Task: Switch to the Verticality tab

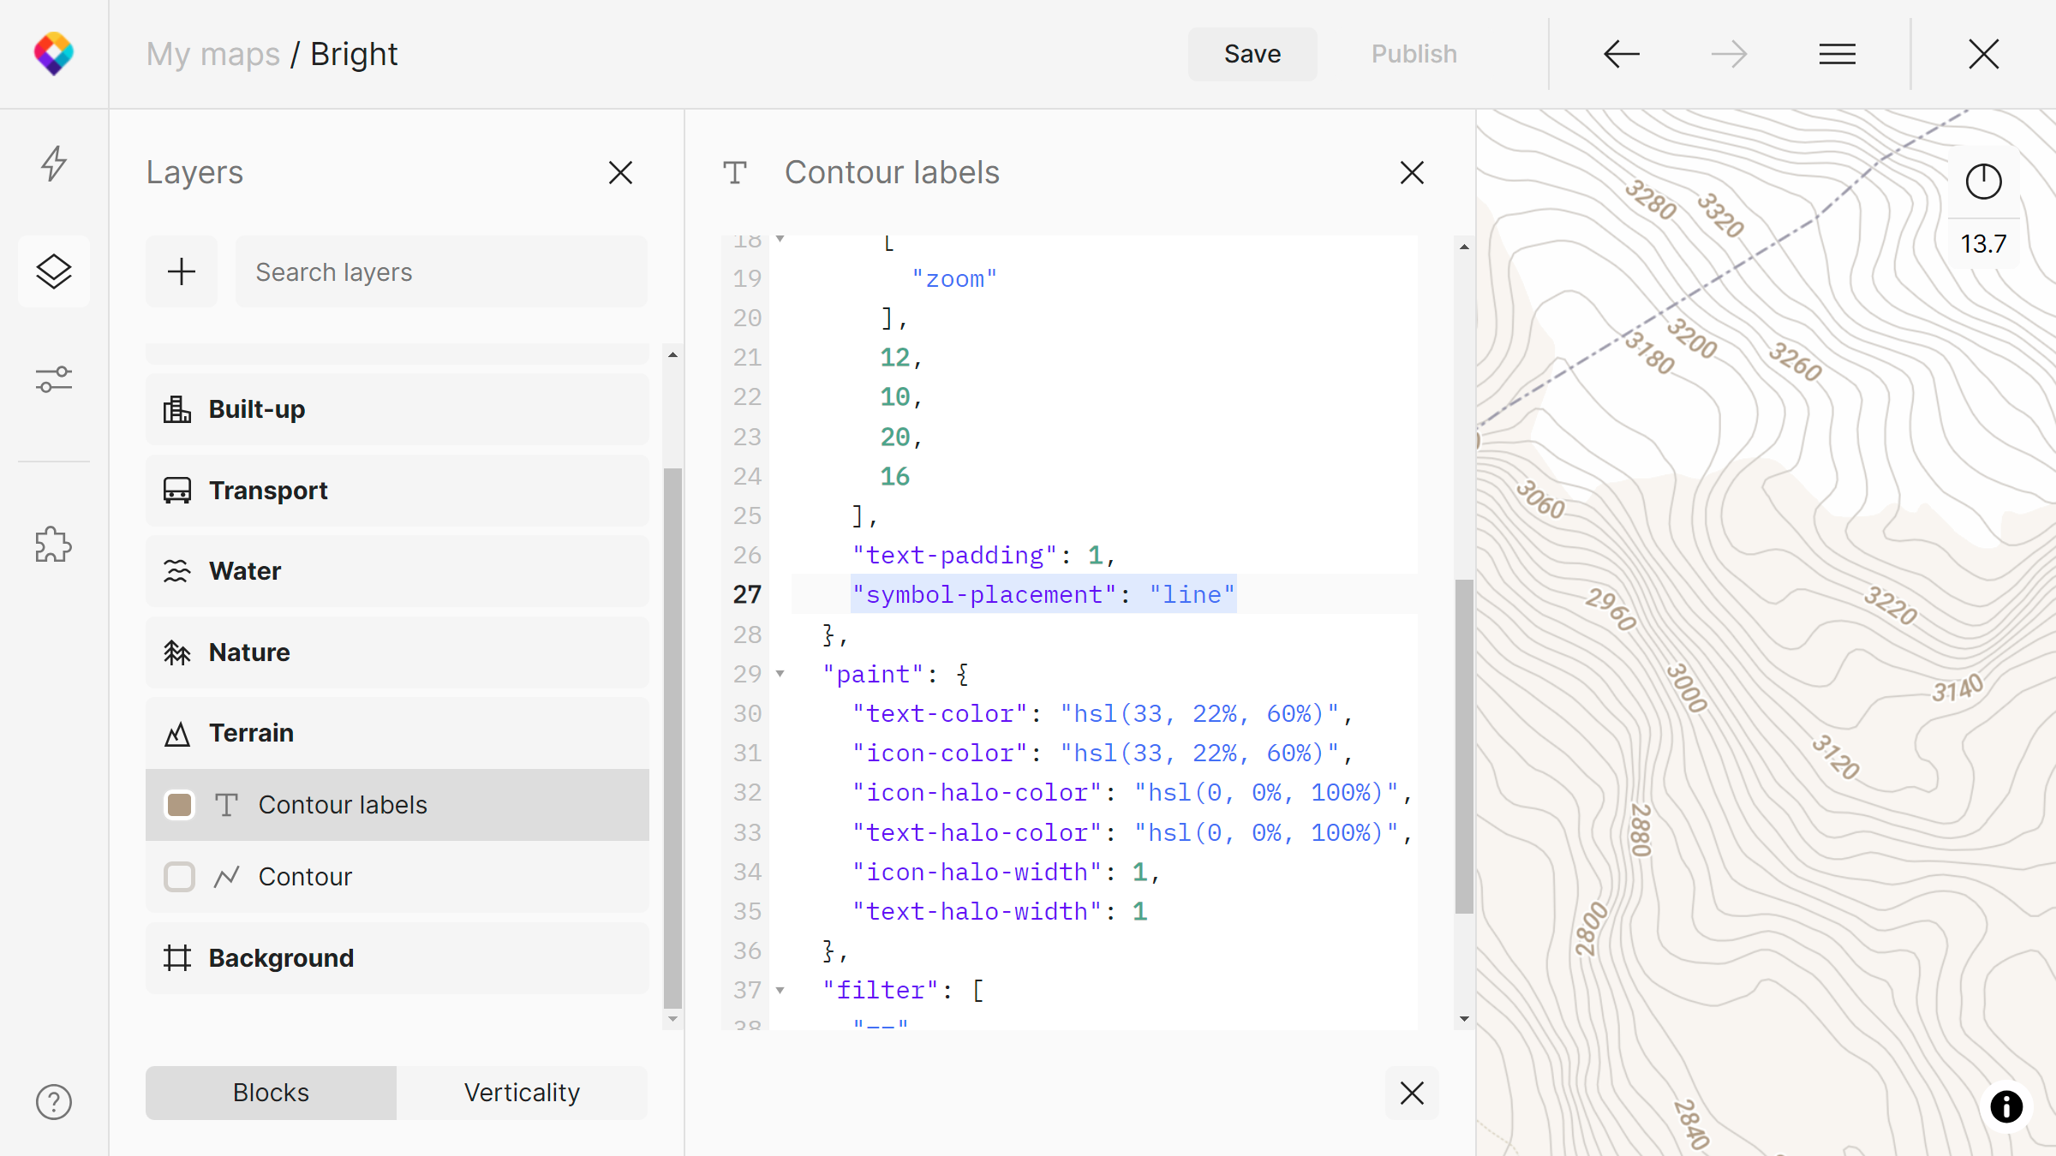Action: click(523, 1093)
